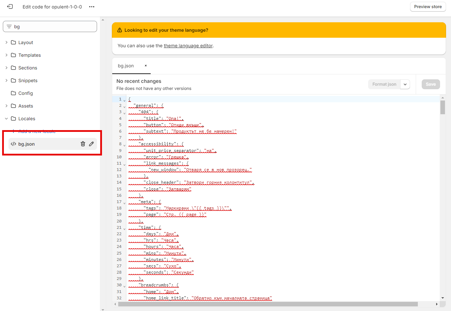This screenshot has height=311, width=451.
Task: Open the Format json dropdown arrow
Action: pyautogui.click(x=405, y=84)
